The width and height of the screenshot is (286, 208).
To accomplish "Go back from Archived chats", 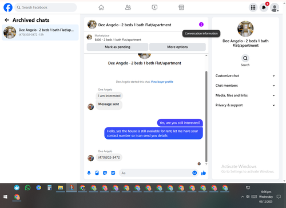I will [7, 20].
